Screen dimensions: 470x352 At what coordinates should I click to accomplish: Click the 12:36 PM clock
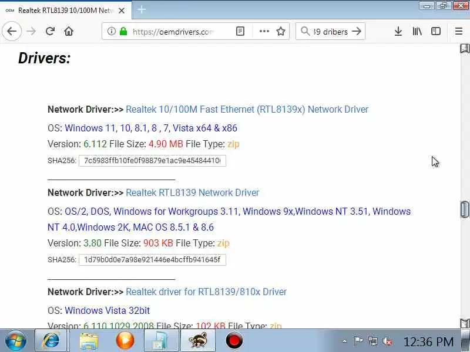(x=429, y=341)
